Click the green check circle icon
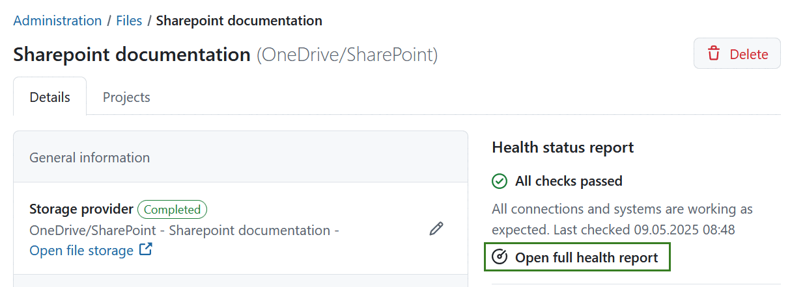The width and height of the screenshot is (790, 287). point(500,181)
